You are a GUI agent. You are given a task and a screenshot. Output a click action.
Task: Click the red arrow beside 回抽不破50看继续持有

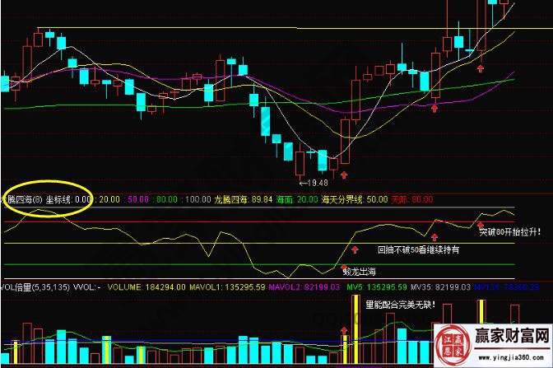(x=355, y=248)
